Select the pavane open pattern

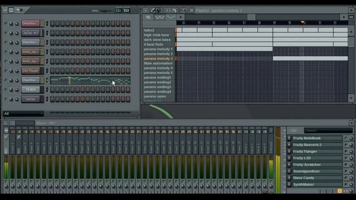(x=155, y=96)
